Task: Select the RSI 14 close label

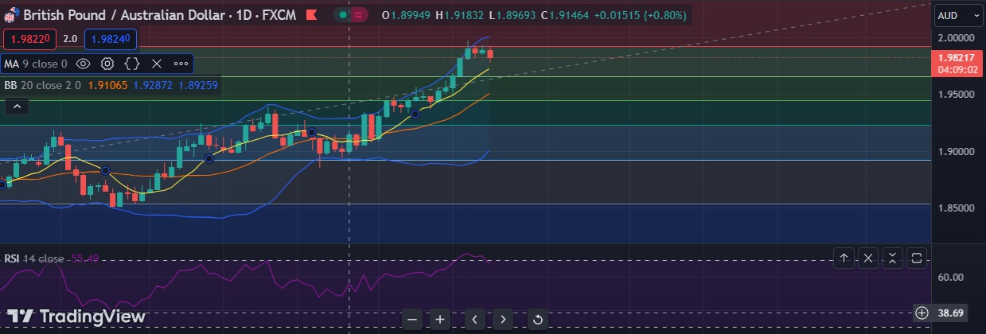Action: coord(34,258)
